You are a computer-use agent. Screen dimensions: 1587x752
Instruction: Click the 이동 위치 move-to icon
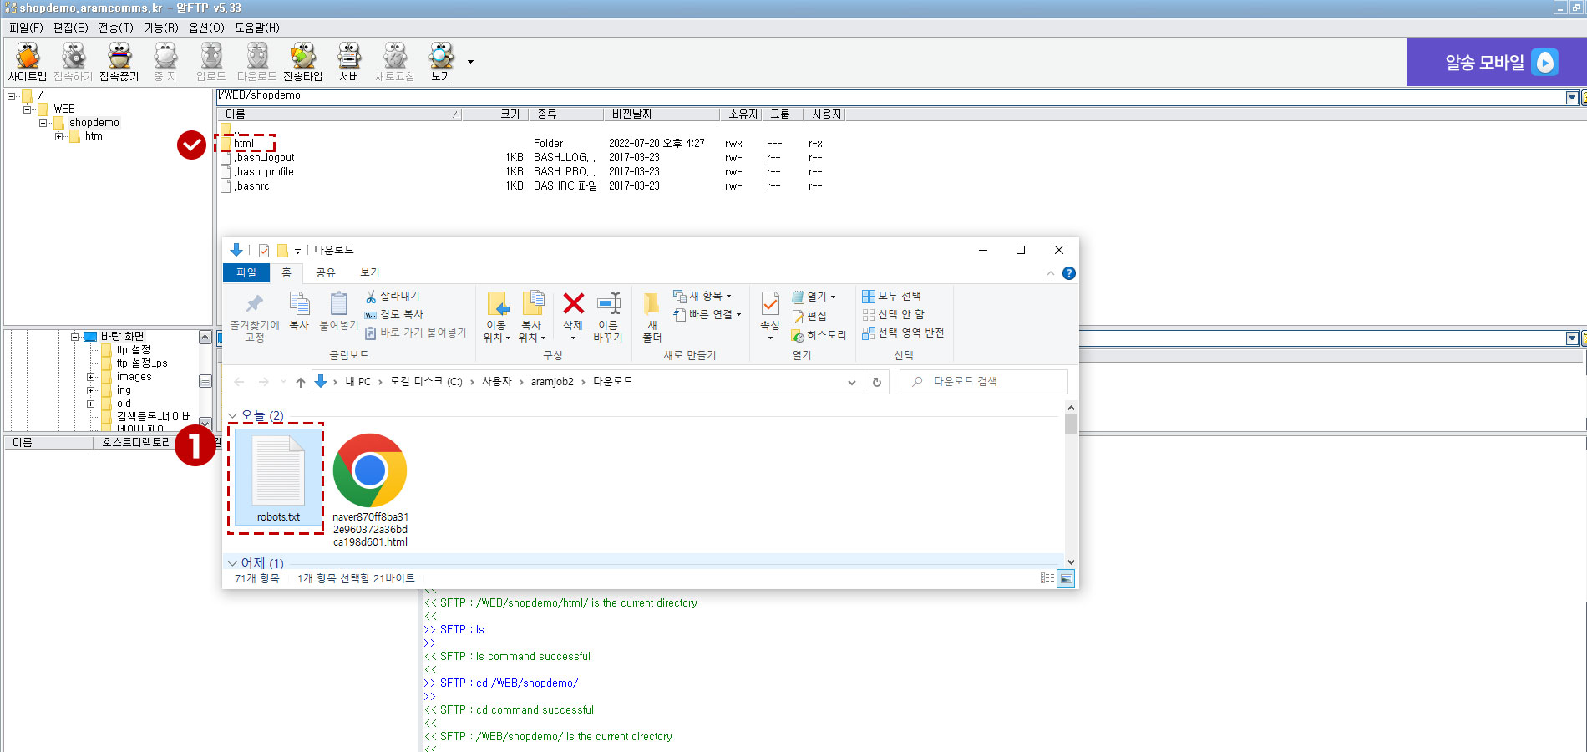pyautogui.click(x=497, y=317)
